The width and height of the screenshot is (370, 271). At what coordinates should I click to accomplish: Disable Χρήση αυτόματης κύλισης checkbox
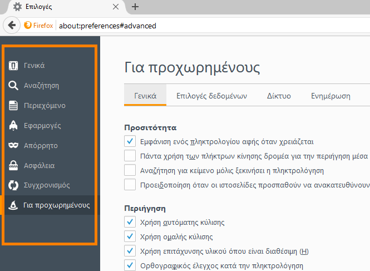[130, 222]
